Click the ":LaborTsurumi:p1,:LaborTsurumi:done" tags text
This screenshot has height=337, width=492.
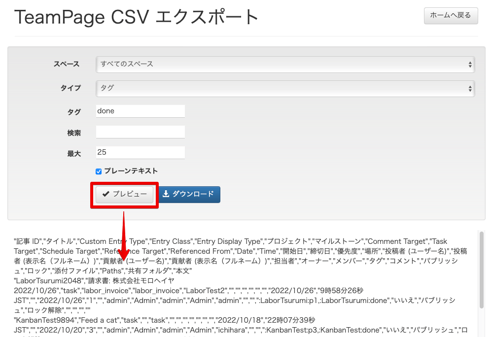coord(323,301)
